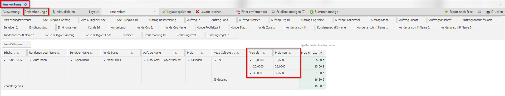Select the Rechnungstext field chip
Viewport: 505px width, 96px height.
click(x=190, y=35)
